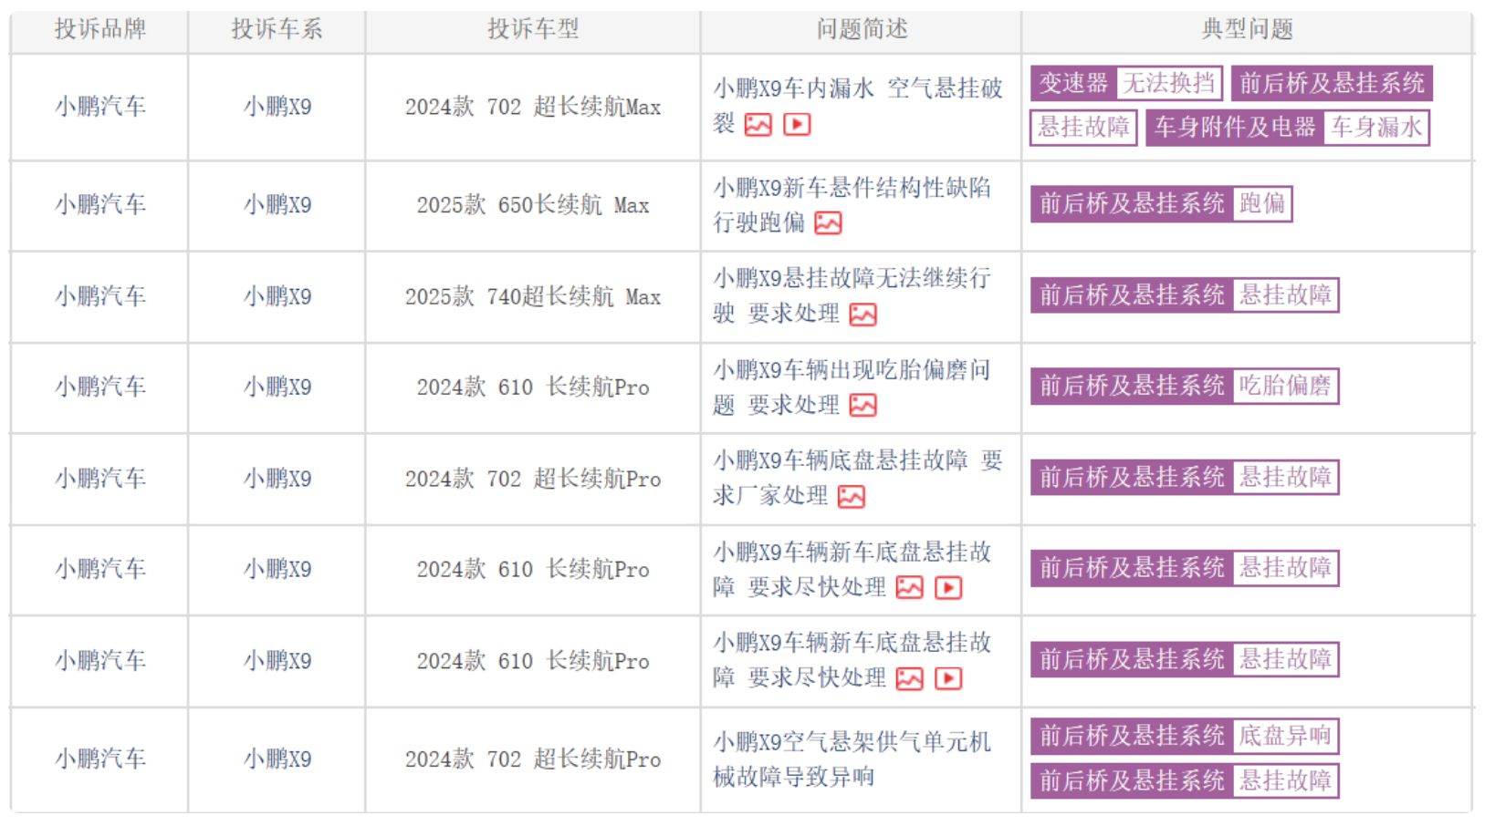The height and width of the screenshot is (826, 1495).
Task: Select cell 2024款 702 超长续航Max
Action: (x=533, y=108)
